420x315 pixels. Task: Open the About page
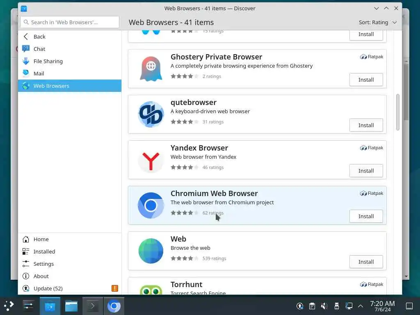point(70,276)
